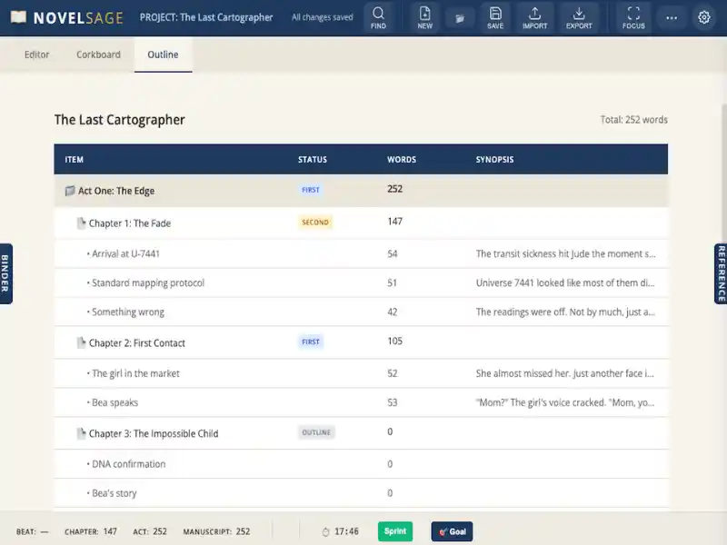Open the settings gear

point(704,17)
